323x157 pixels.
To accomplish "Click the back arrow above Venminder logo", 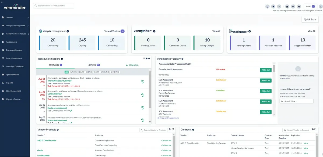I will (x=2, y=2).
